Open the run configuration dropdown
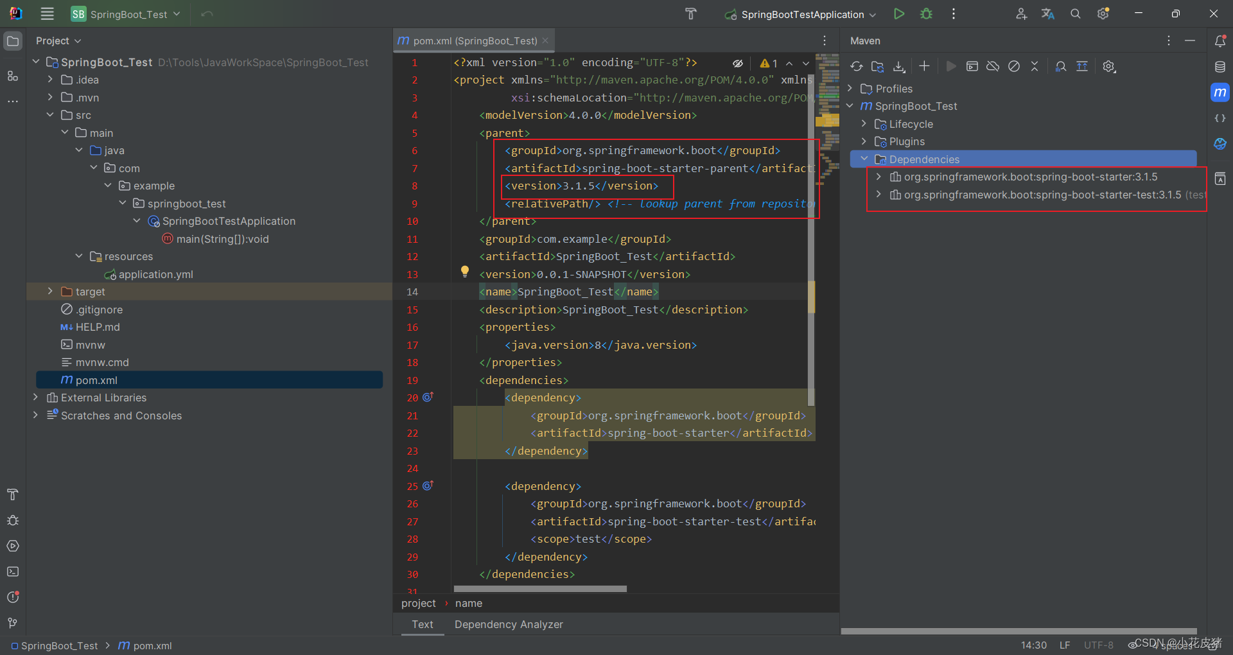This screenshot has height=655, width=1233. point(800,14)
